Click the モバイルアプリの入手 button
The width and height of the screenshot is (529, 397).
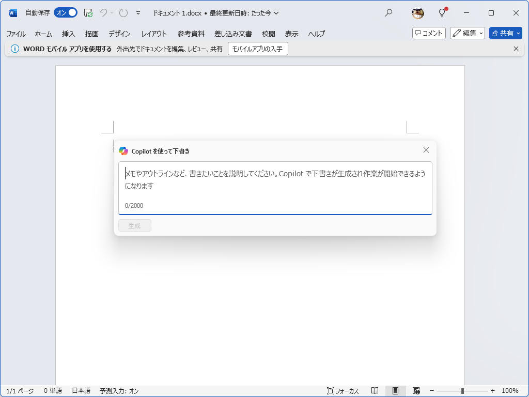click(x=258, y=48)
